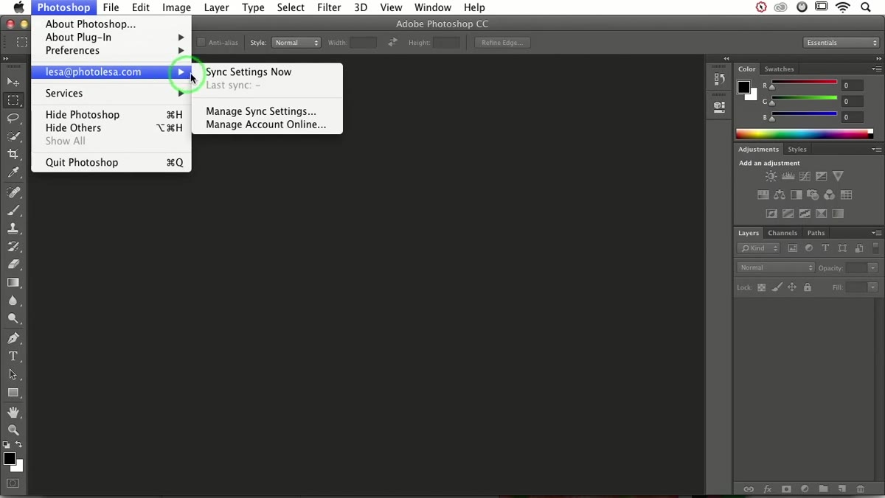Screen dimensions: 885x498
Task: Open the layer blend mode dropdown
Action: [775, 267]
